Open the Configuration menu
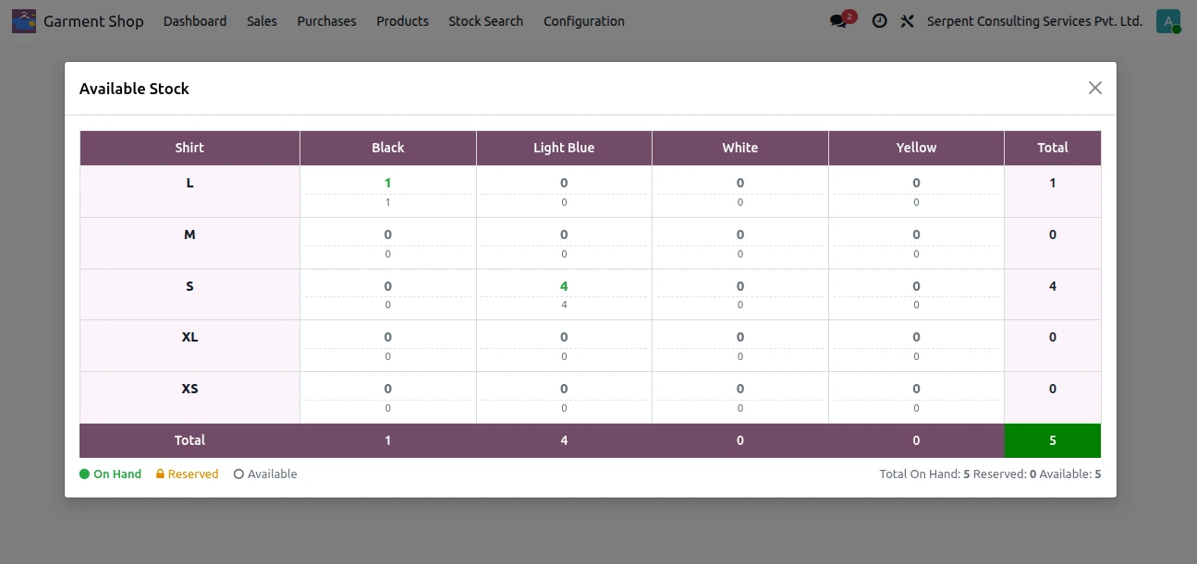The width and height of the screenshot is (1197, 564). click(x=584, y=20)
